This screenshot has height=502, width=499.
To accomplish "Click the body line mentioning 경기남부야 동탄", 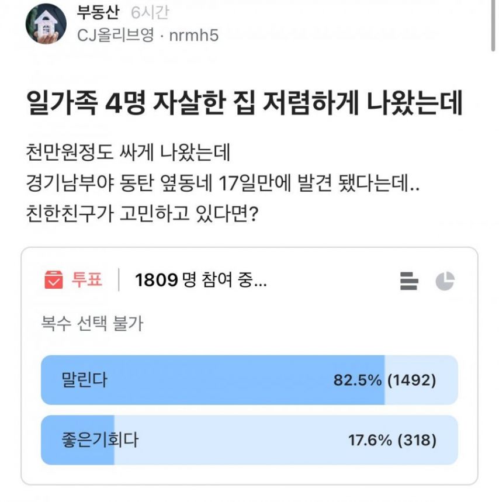I will (x=223, y=187).
